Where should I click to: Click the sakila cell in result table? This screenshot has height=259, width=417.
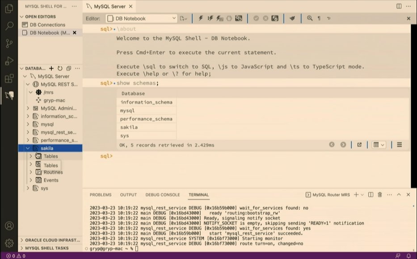(147, 127)
